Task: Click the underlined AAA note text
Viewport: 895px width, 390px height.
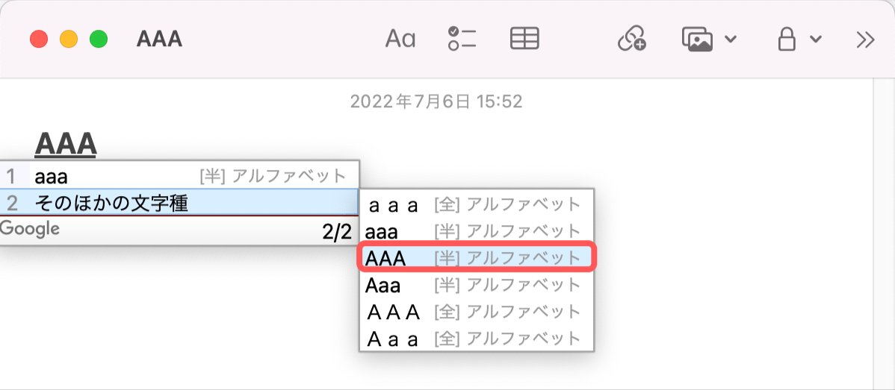Action: click(x=66, y=143)
